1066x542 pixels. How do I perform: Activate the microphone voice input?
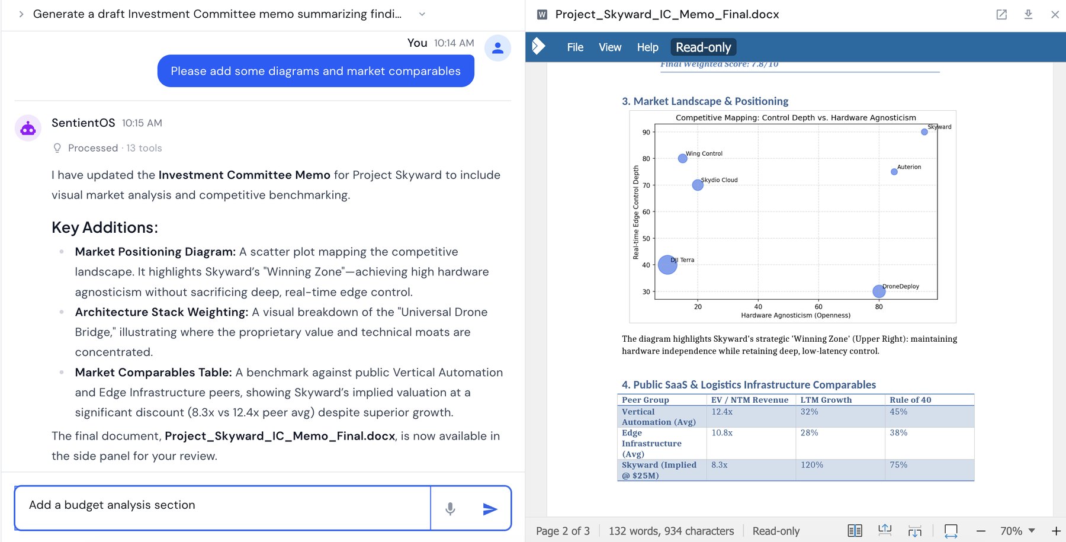(x=450, y=509)
